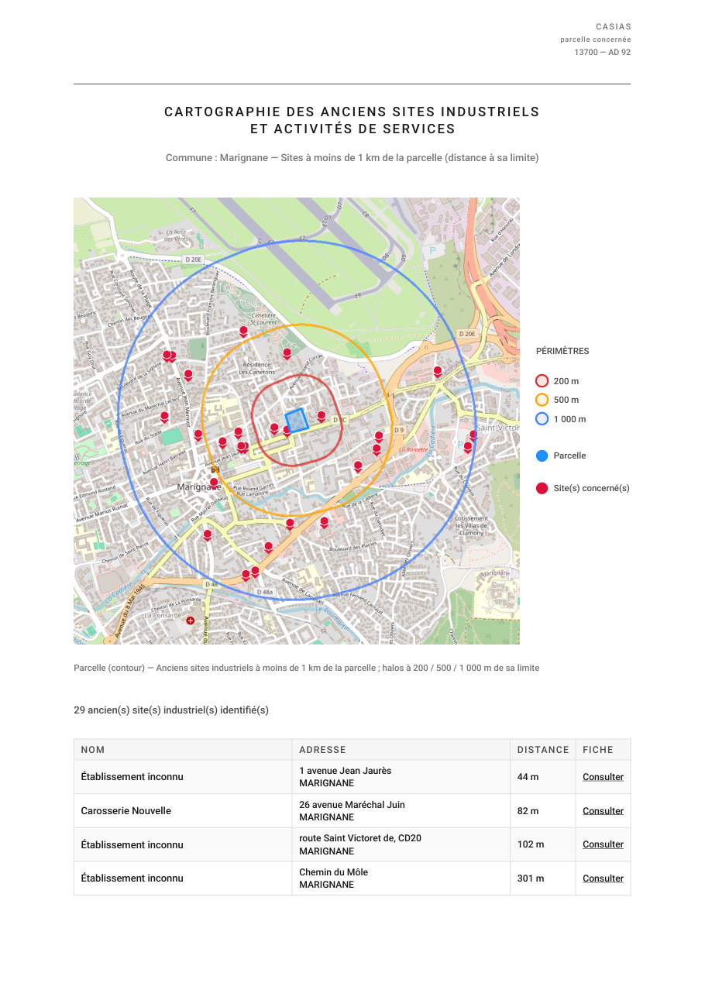This screenshot has height=997, width=705.
Task: Open Consulter link for route Saint Victoret row
Action: 603,844
